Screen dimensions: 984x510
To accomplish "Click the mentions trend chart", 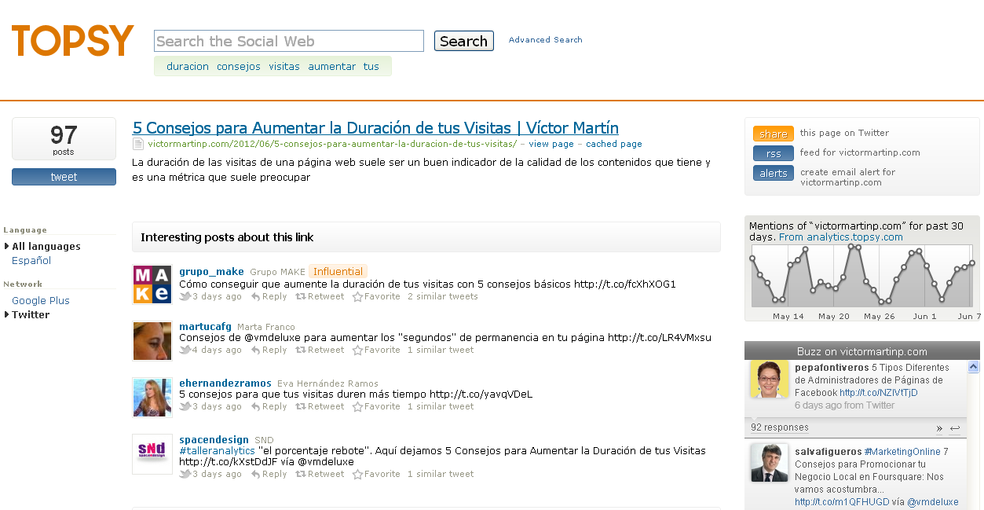I will [x=861, y=275].
